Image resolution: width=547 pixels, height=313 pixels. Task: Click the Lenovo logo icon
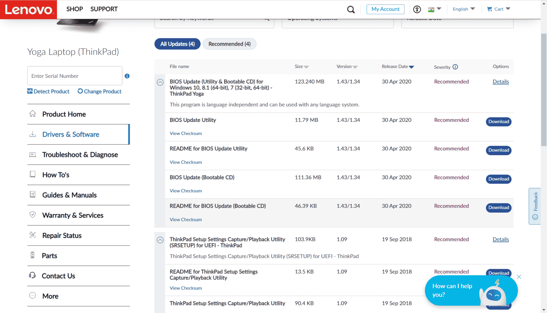point(28,9)
